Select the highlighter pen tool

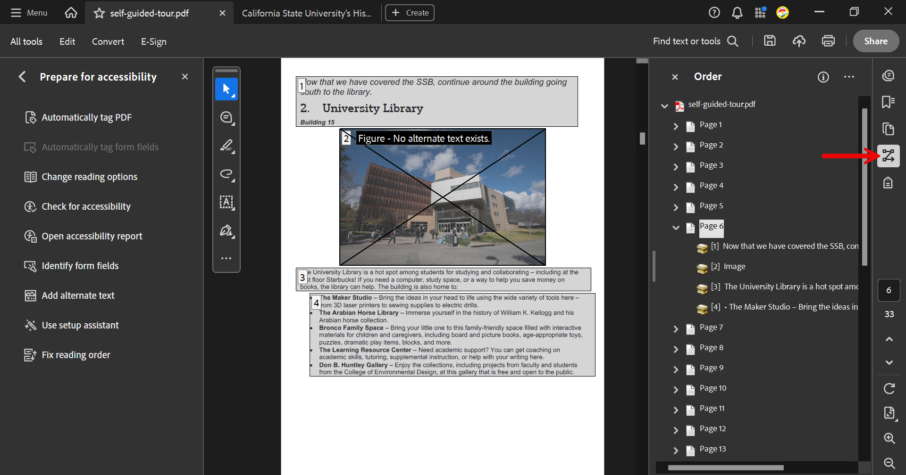pos(226,146)
